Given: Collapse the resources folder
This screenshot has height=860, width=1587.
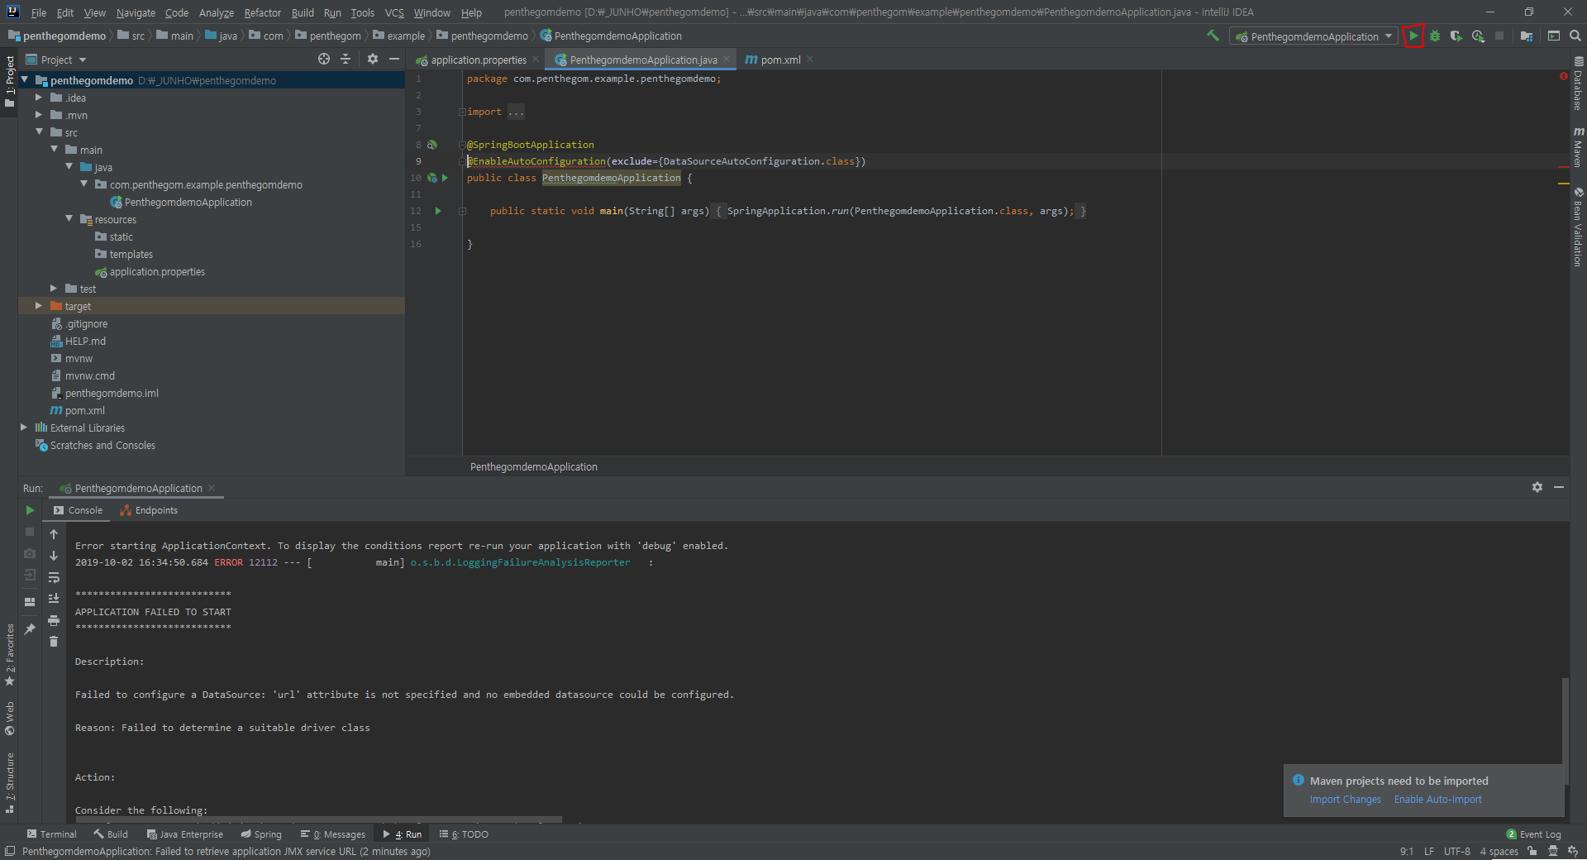Looking at the screenshot, I should coord(69,219).
